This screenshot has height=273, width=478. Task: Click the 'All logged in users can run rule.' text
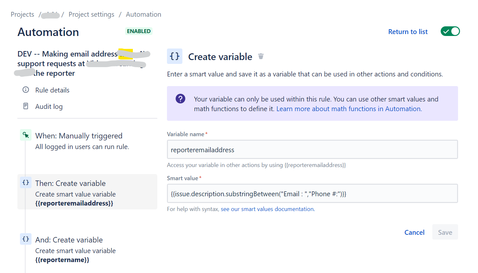pos(82,147)
